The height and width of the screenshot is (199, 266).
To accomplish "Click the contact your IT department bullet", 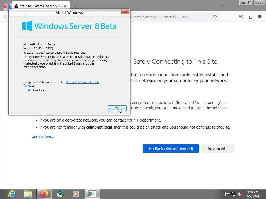I will click(x=100, y=120).
